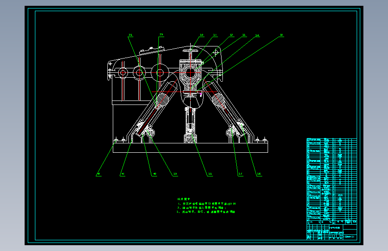This screenshot has width=388, height=251.
Task: Select part callout label 36
Action: [259, 174]
